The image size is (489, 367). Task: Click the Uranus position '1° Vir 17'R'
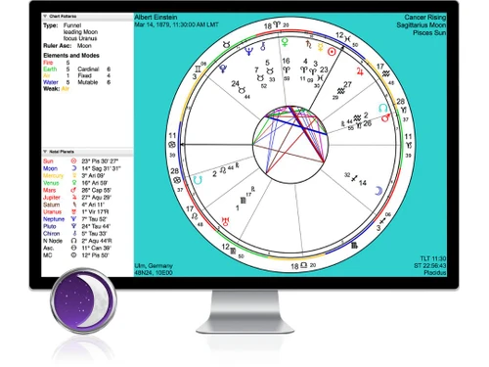(x=95, y=211)
